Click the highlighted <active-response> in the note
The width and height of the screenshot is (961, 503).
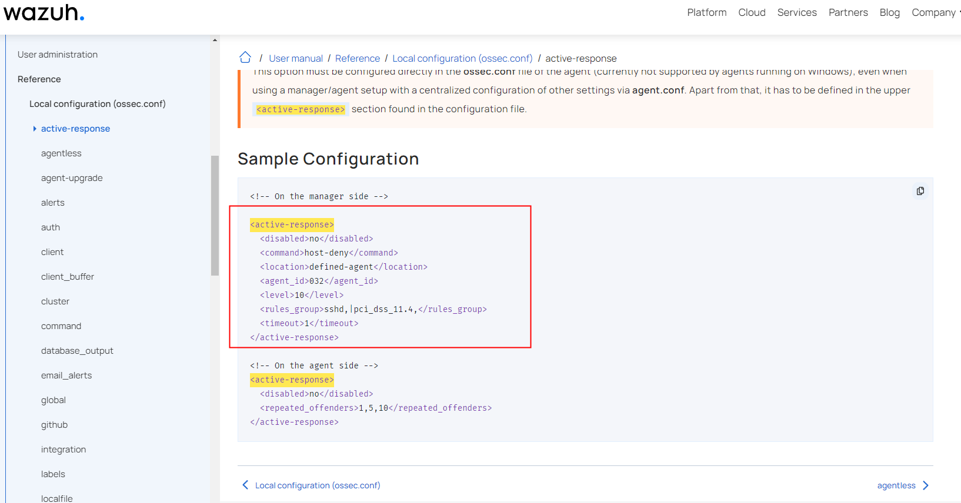tap(301, 109)
